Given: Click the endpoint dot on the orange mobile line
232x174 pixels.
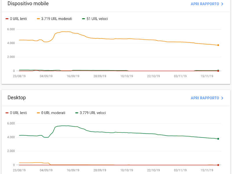Looking at the screenshot, I should (x=218, y=45).
